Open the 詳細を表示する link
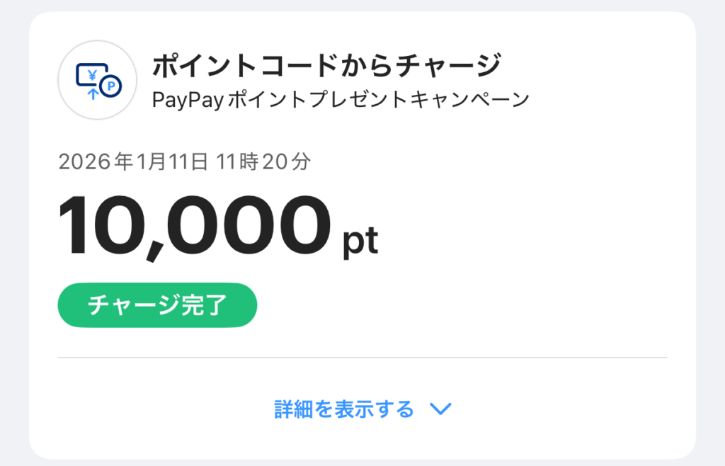The image size is (725, 466). pos(344,409)
